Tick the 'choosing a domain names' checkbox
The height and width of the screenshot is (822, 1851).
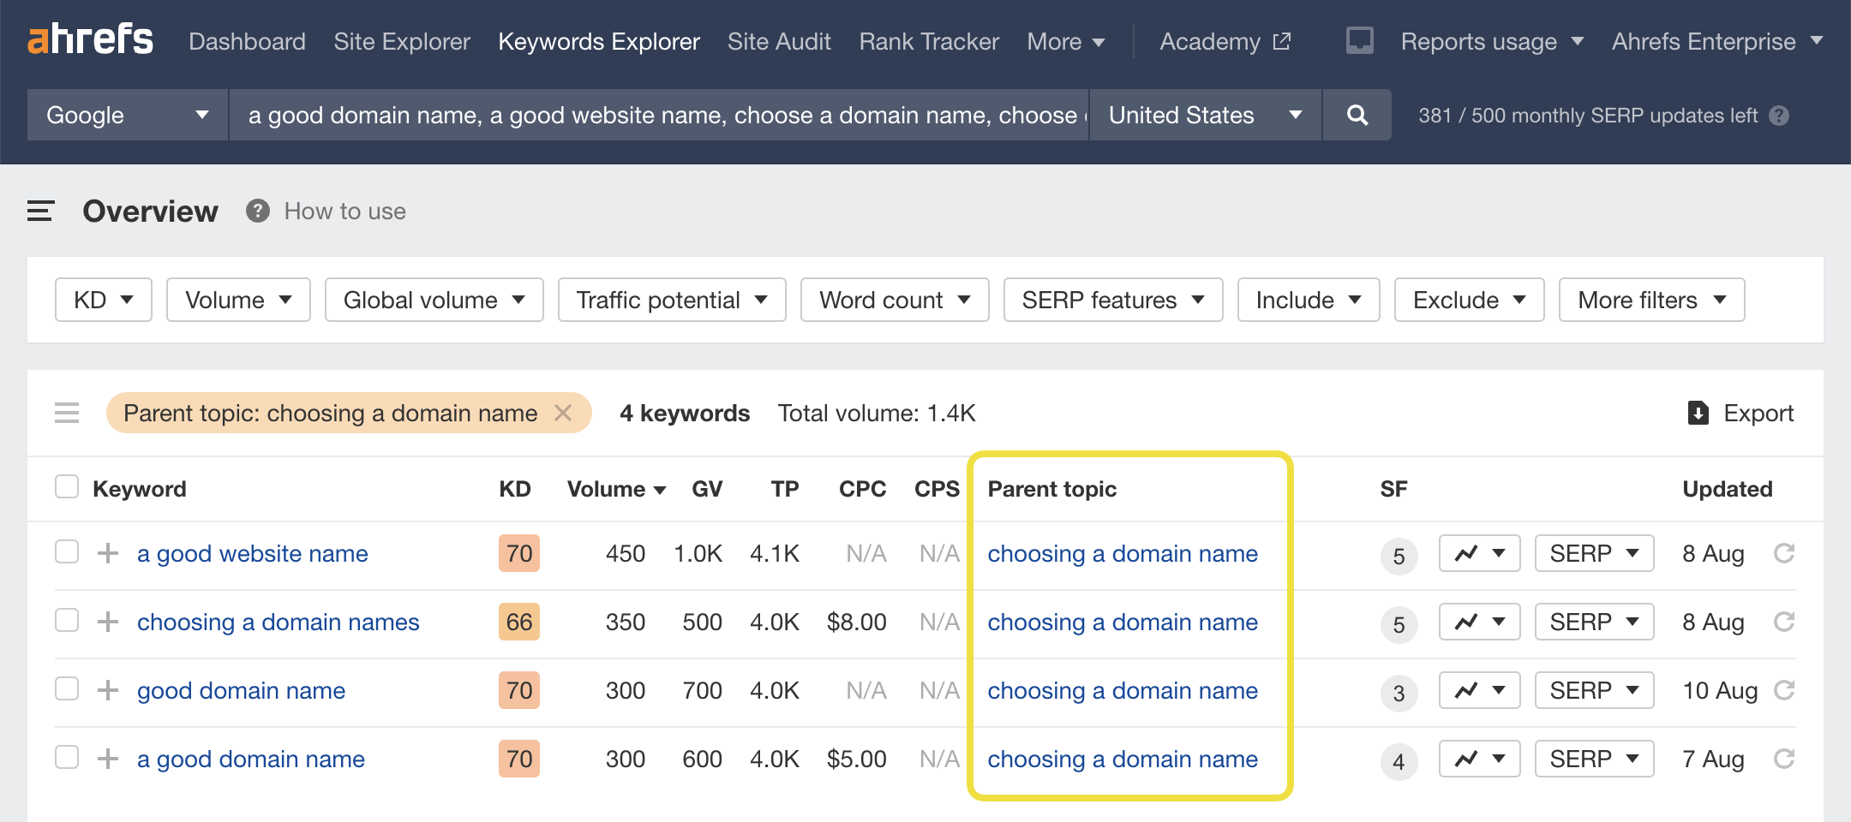click(x=67, y=621)
